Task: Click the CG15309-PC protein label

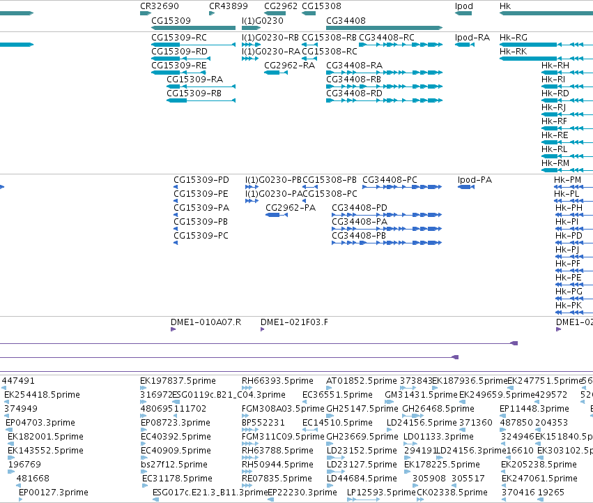Action: click(201, 236)
